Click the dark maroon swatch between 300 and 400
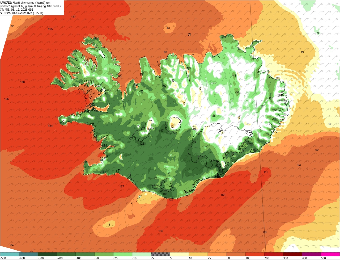340x260 pixels. click(x=292, y=254)
